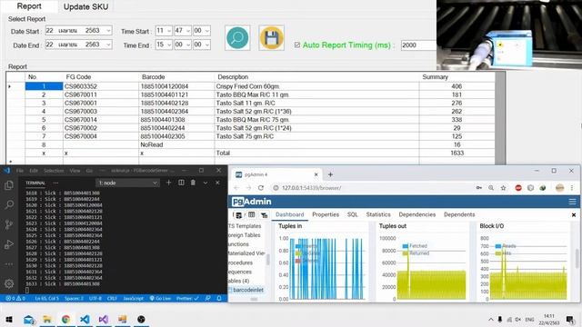582x327 pixels.
Task: Click the report table vertical scrollbar
Action: tap(500, 118)
